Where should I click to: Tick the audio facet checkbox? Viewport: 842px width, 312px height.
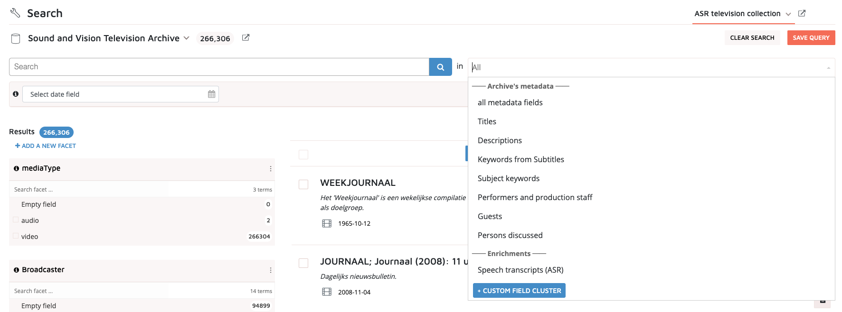click(x=16, y=220)
